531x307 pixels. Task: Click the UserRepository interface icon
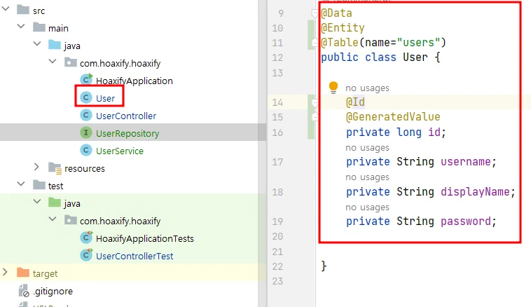click(86, 132)
